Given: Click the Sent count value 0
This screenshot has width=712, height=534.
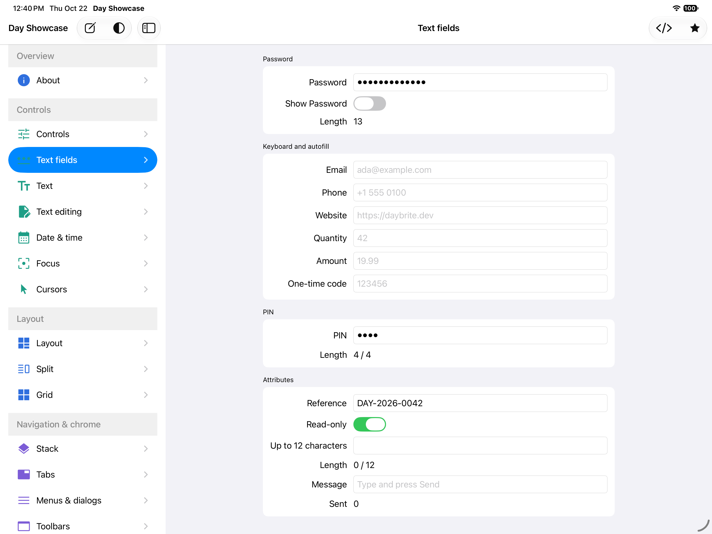Looking at the screenshot, I should tap(356, 504).
